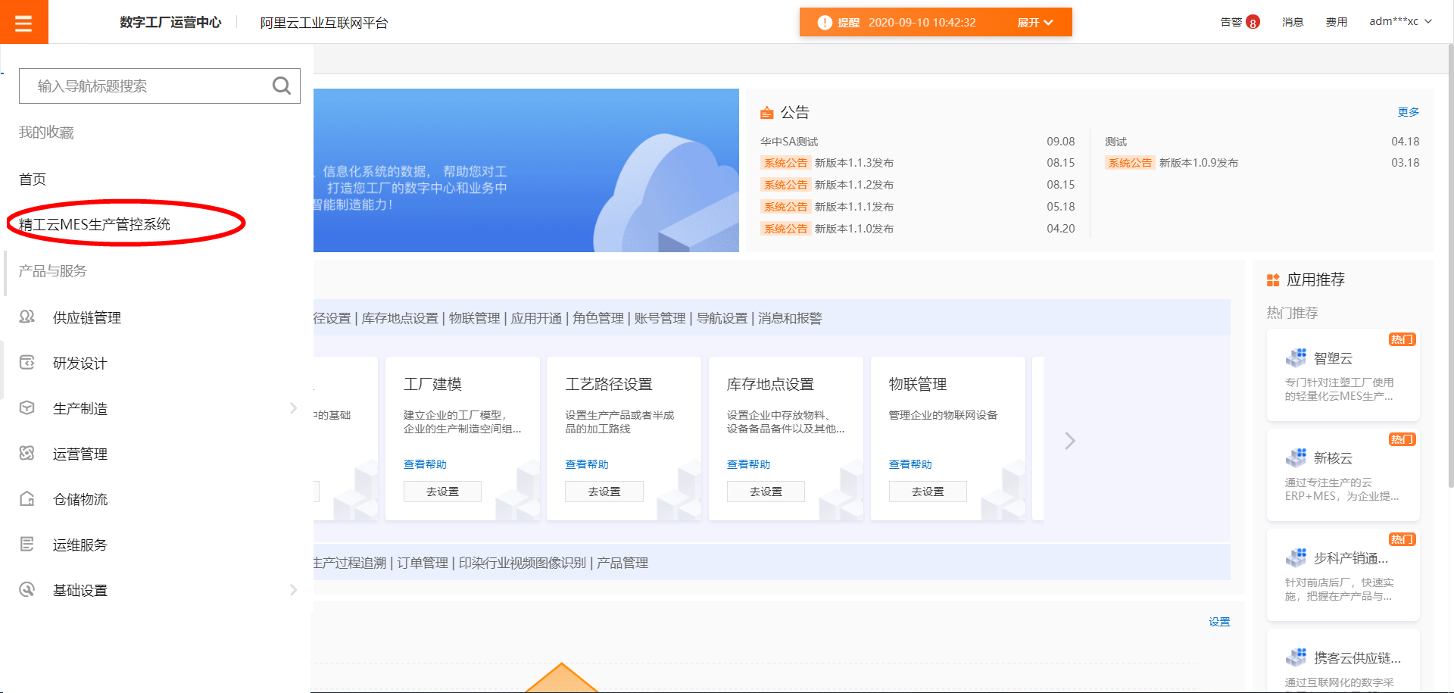Screen dimensions: 1454x693
Task: Click 去设置 on 物联管理 card
Action: pyautogui.click(x=928, y=492)
